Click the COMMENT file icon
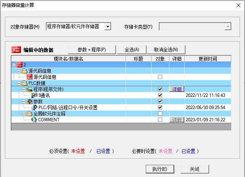This screenshot has width=245, height=177. [35, 120]
